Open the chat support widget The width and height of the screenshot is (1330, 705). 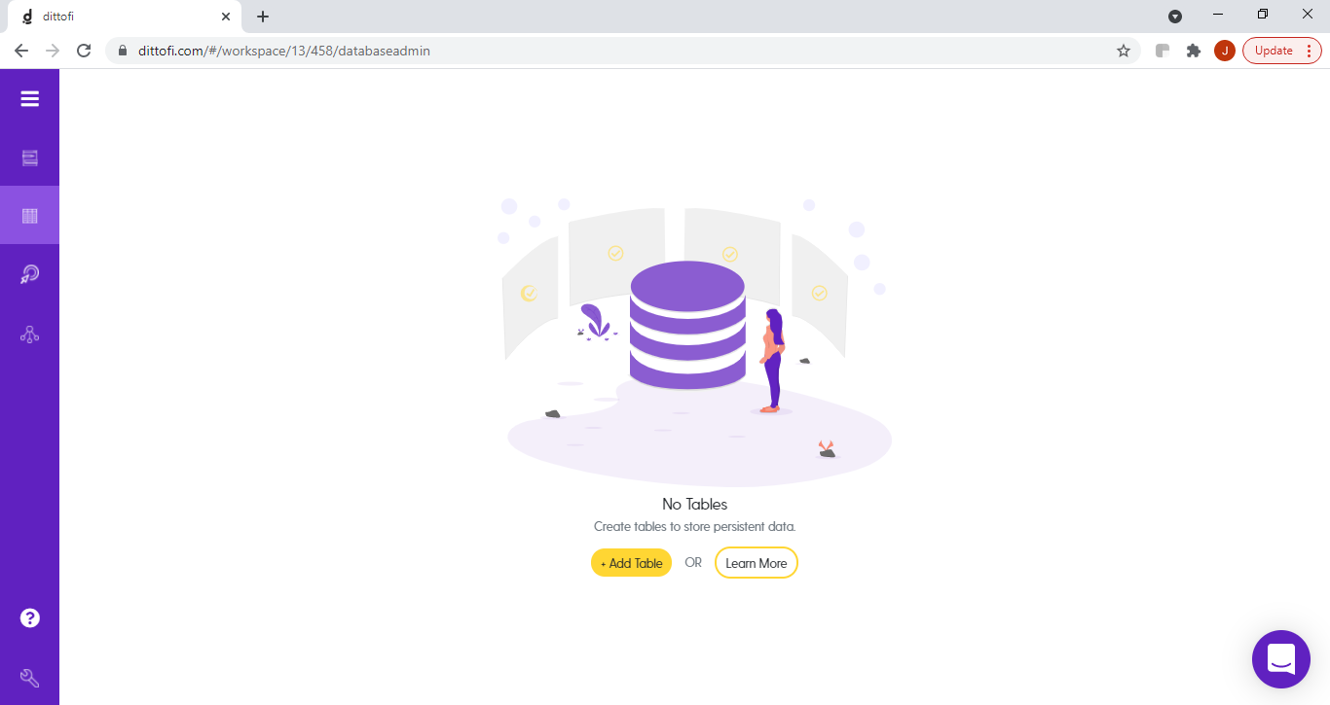tap(1280, 659)
